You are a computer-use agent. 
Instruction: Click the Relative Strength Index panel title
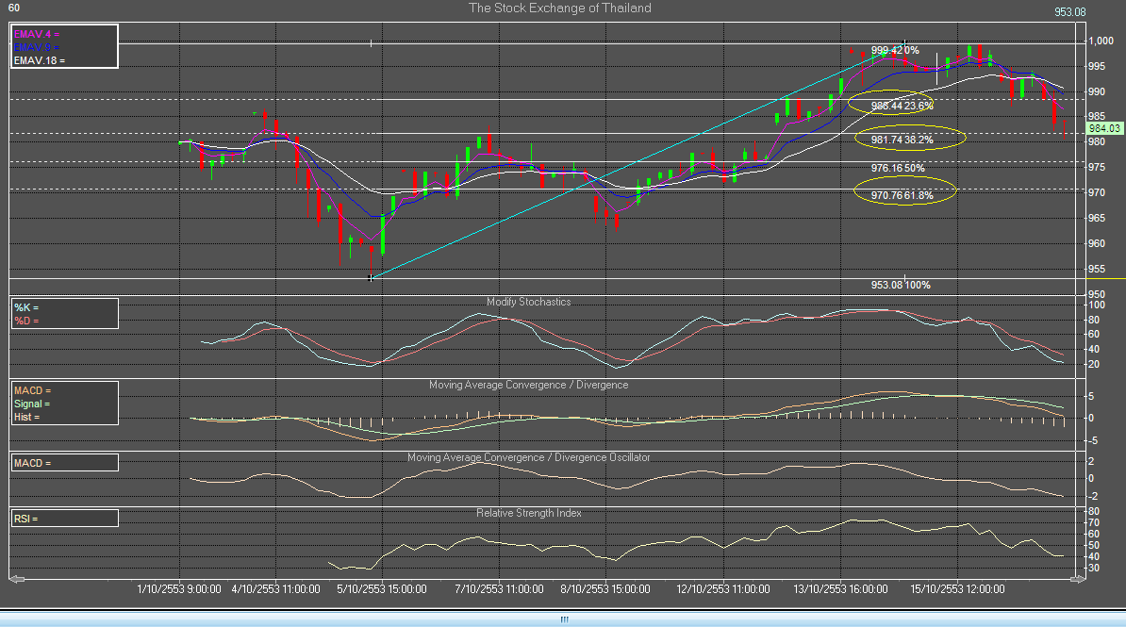528,513
